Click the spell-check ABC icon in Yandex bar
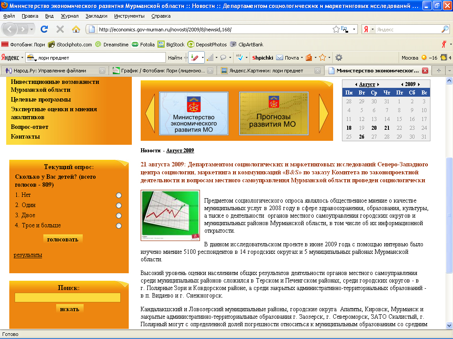The width and height of the screenshot is (453, 339). [239, 58]
